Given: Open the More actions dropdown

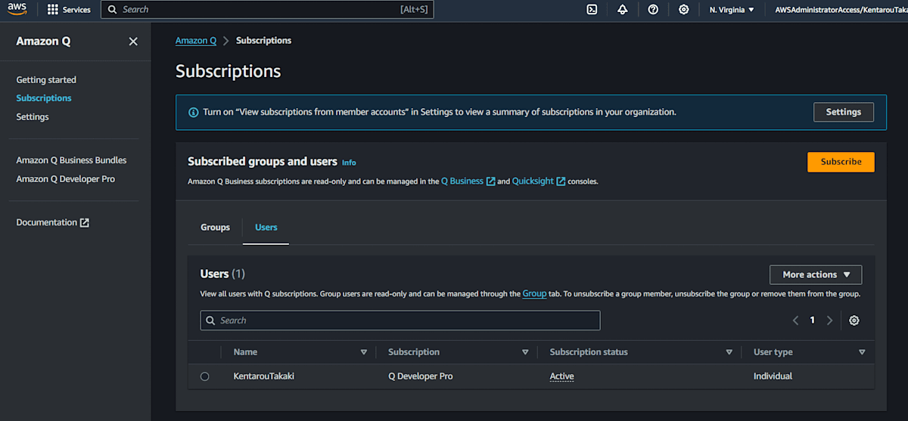Looking at the screenshot, I should point(816,274).
